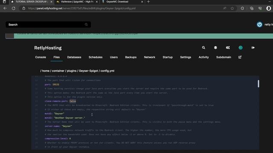Go to home in file path
This screenshot has height=153, width=273.
pyautogui.click(x=46, y=71)
